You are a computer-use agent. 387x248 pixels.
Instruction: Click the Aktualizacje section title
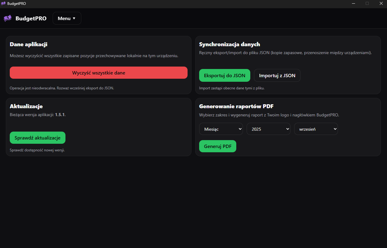click(26, 106)
